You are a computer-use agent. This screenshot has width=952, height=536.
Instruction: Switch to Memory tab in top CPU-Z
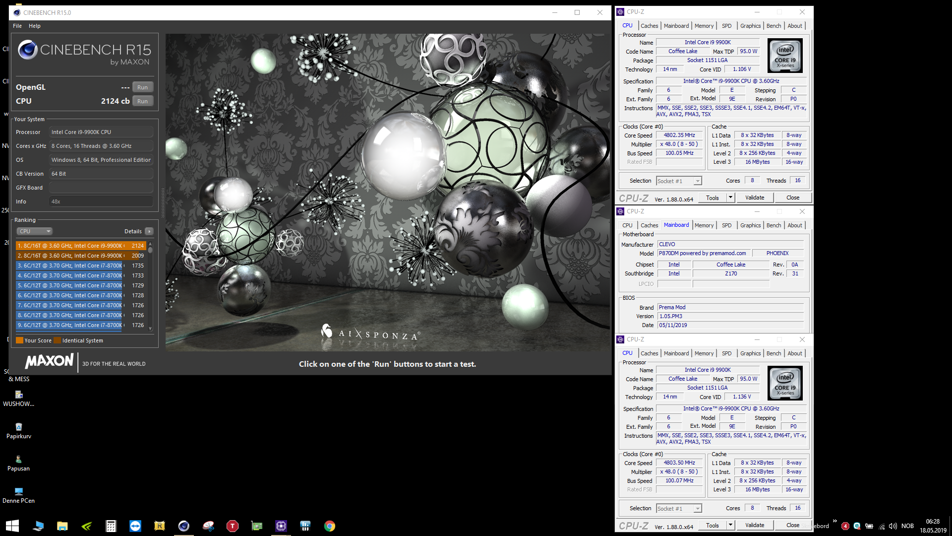(x=704, y=26)
